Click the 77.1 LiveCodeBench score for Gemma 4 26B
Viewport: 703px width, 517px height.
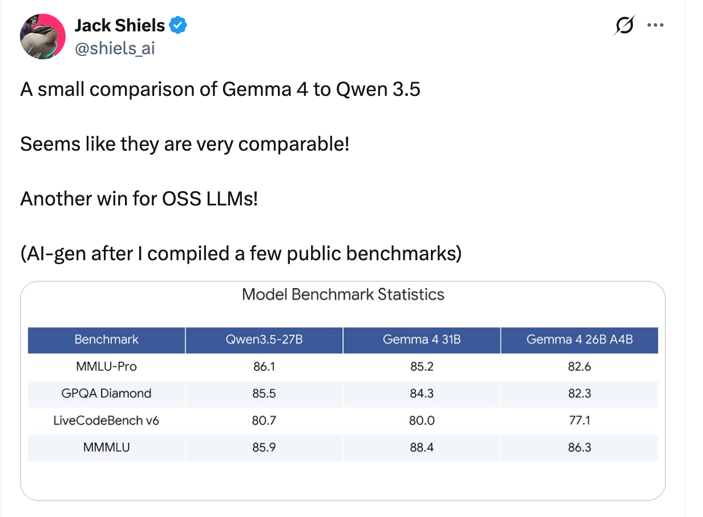579,421
